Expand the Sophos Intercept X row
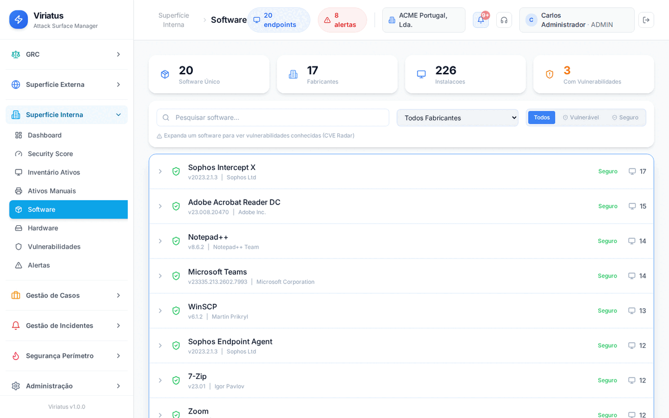 tap(160, 172)
